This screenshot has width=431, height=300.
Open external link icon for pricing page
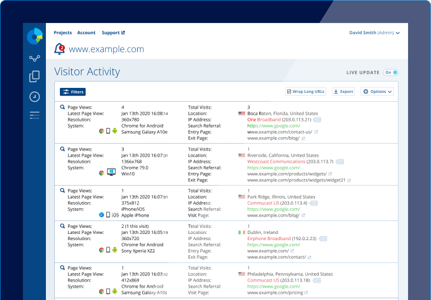306,293
